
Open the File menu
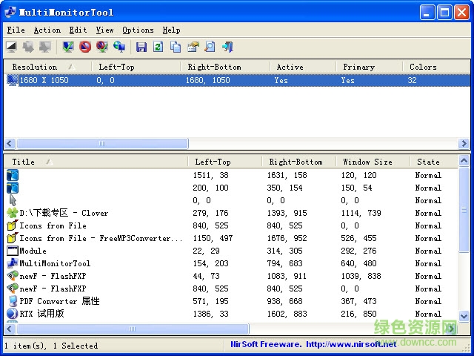(x=16, y=30)
